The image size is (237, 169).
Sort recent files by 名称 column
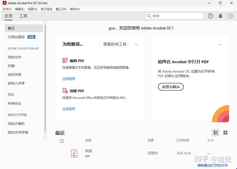(88, 140)
